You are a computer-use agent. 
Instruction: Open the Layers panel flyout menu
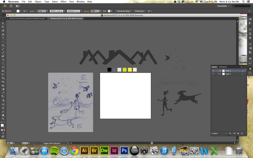point(245,67)
